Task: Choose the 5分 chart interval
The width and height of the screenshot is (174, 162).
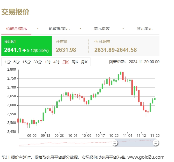Action: [x=17, y=62]
